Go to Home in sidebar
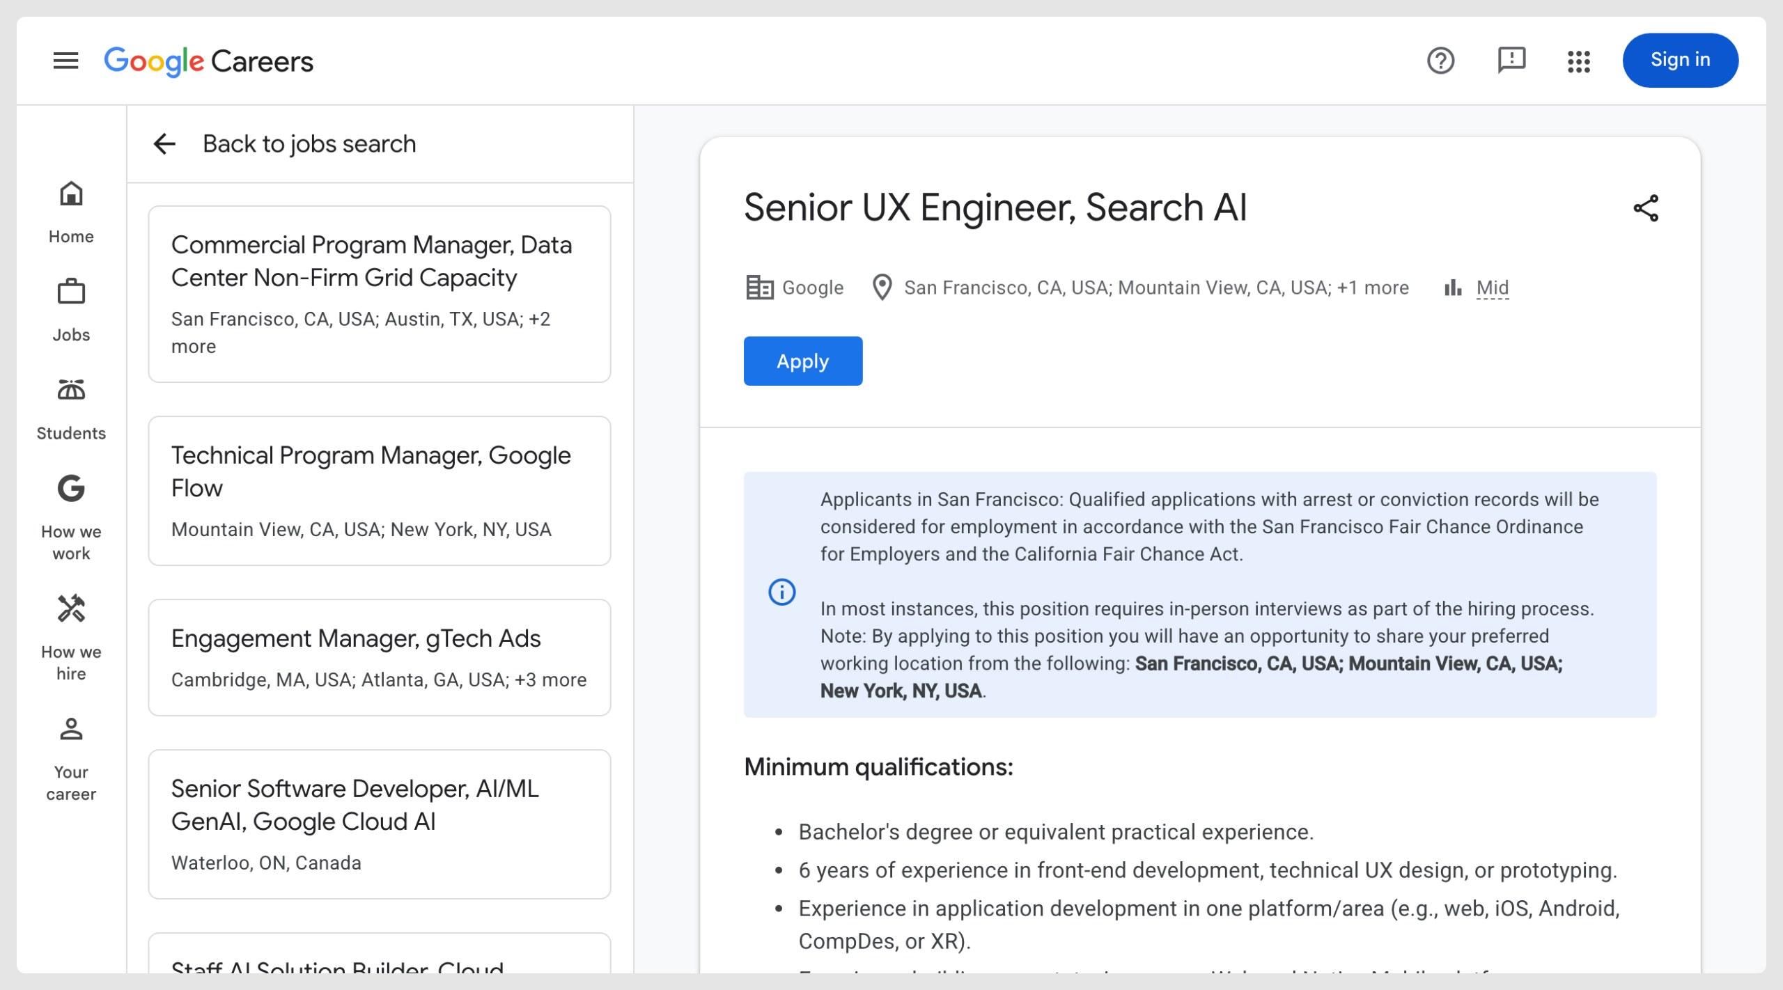The image size is (1783, 990). click(x=71, y=212)
